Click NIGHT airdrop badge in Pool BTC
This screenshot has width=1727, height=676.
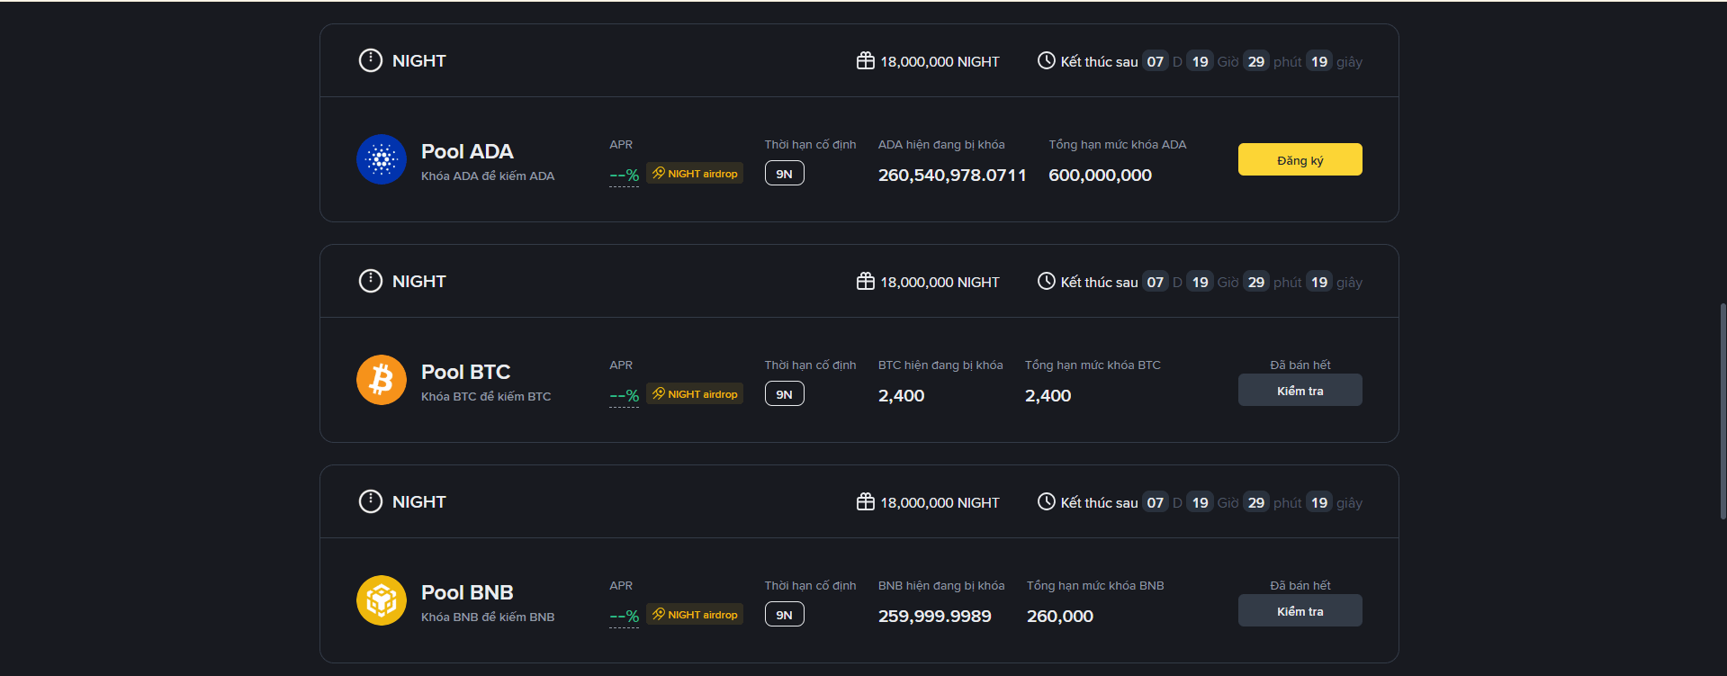(695, 394)
